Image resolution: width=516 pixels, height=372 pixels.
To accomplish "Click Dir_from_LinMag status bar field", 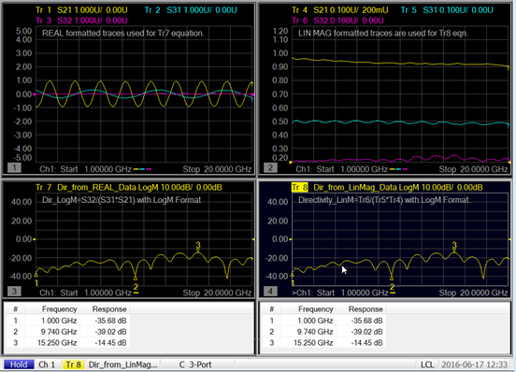I will 122,365.
